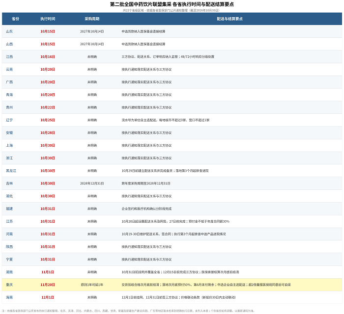Select the 海南 province cell

(x=9, y=297)
